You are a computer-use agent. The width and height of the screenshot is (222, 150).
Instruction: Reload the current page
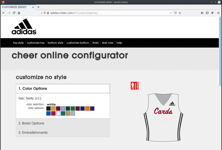[14, 13]
